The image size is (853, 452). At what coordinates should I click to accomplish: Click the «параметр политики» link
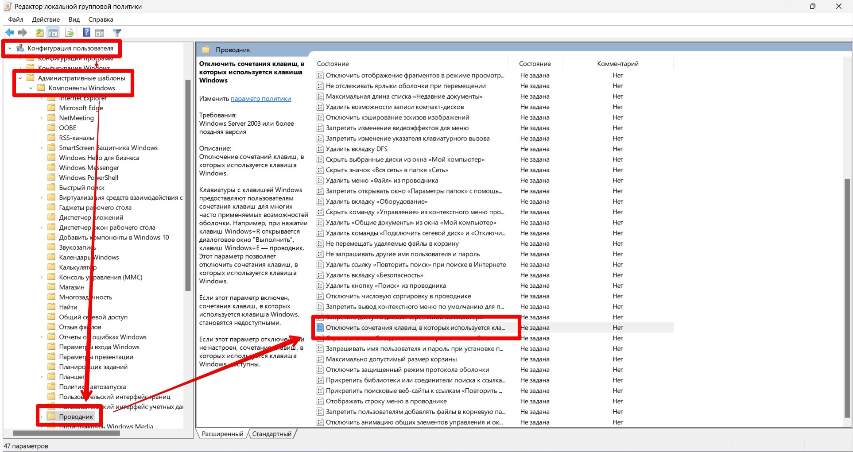pyautogui.click(x=261, y=99)
